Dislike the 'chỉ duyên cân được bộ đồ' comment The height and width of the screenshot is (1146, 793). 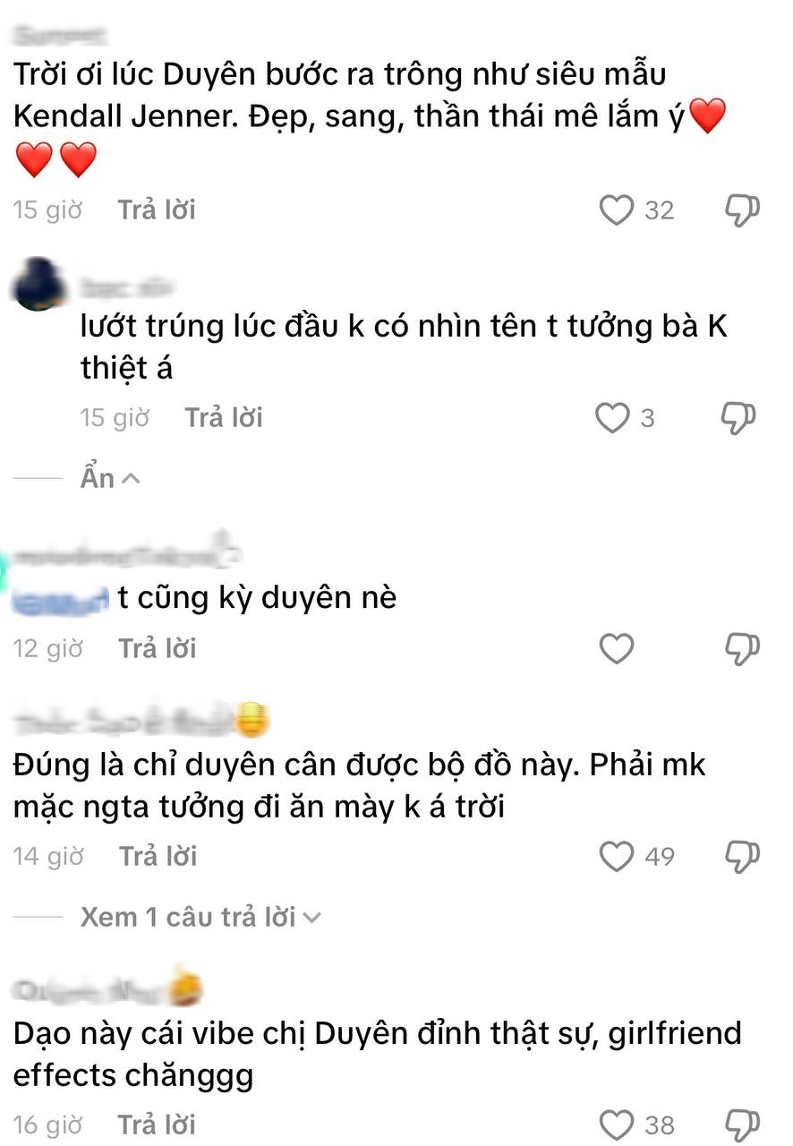pyautogui.click(x=741, y=857)
